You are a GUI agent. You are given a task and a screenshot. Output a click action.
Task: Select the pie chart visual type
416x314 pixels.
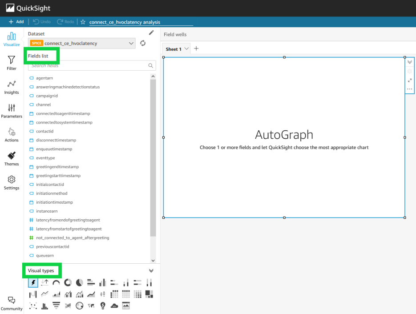tap(79, 282)
